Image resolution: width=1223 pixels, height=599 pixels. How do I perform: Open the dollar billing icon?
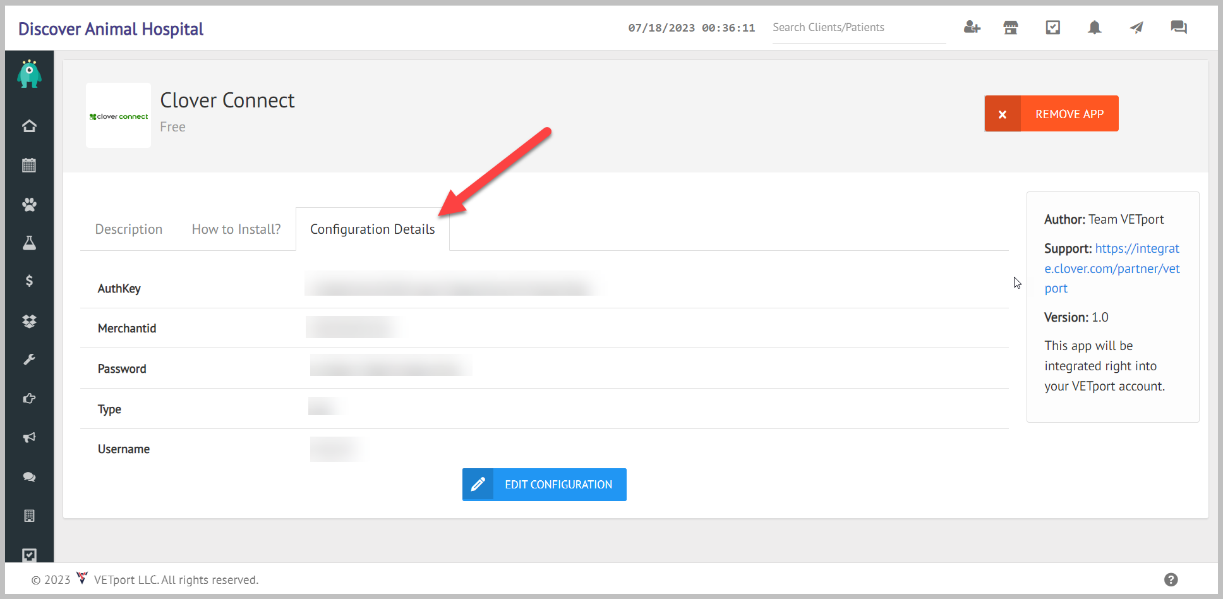(x=29, y=281)
